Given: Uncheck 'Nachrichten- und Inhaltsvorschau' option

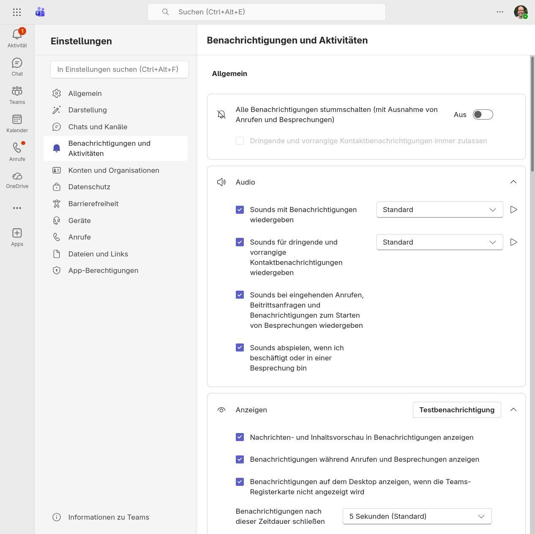Looking at the screenshot, I should coord(240,437).
